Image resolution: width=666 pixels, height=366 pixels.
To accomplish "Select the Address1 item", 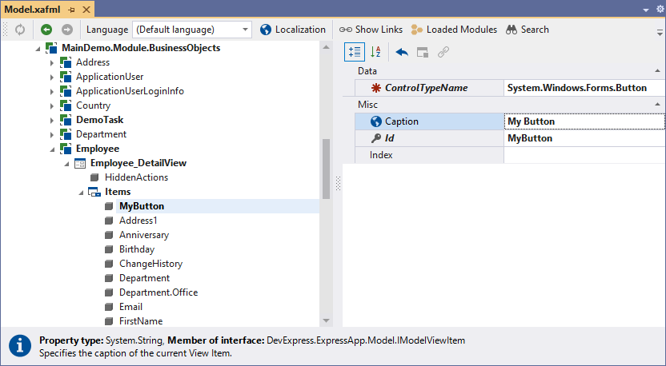I will pos(138,221).
